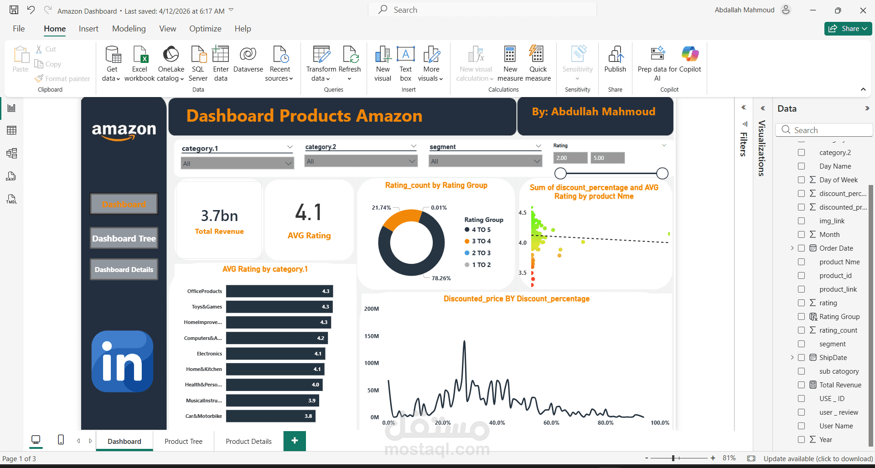875x468 pixels.
Task: Click the Dashboard Tree navigation button
Action: click(124, 238)
